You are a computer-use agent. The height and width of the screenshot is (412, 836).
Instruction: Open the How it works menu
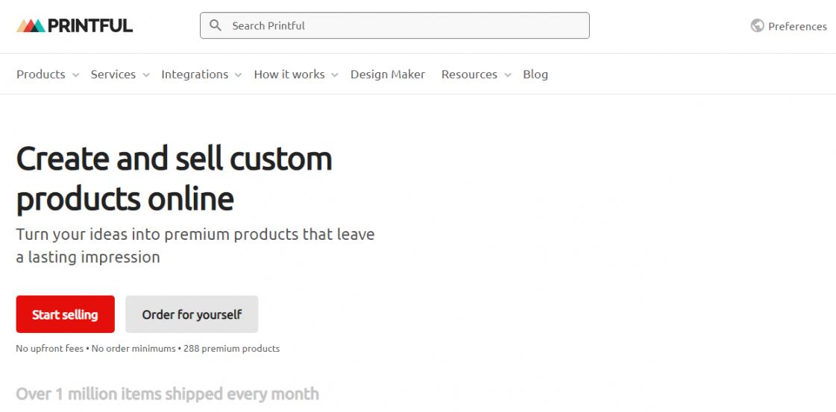tap(289, 75)
